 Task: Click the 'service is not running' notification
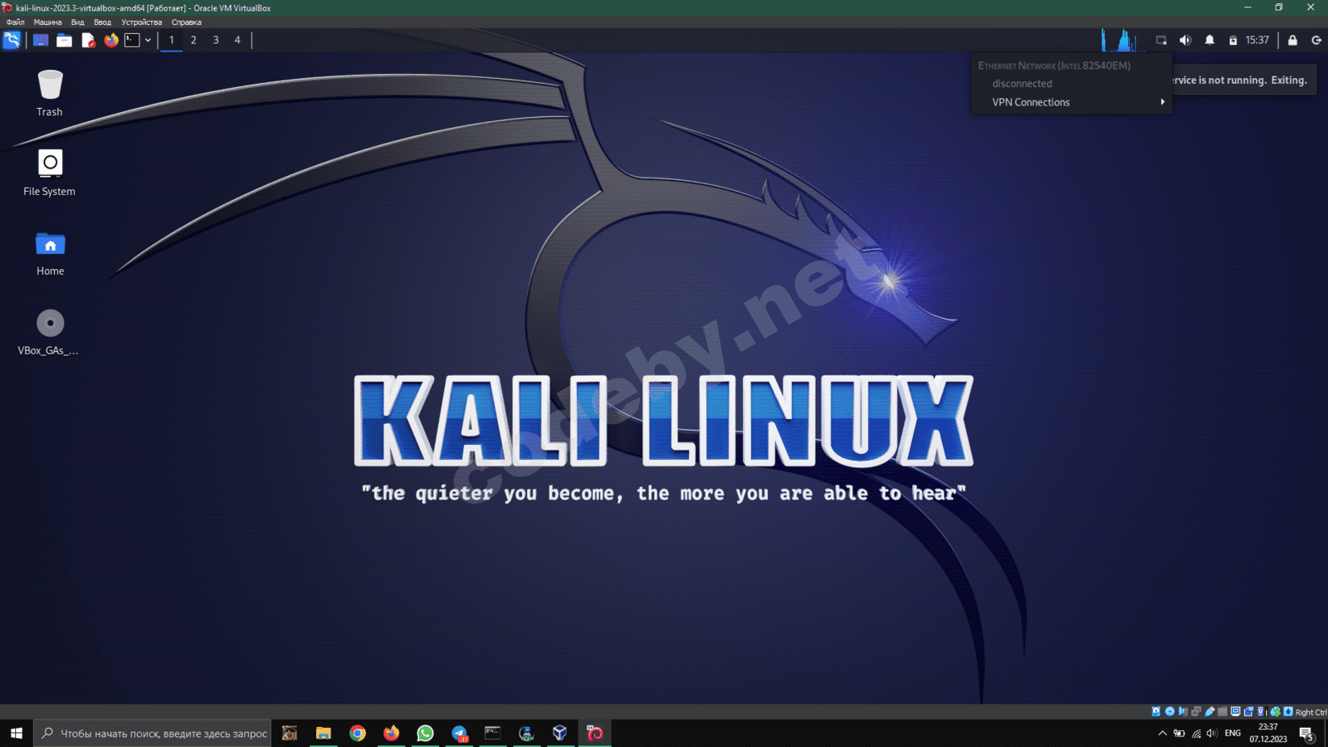tap(1243, 80)
